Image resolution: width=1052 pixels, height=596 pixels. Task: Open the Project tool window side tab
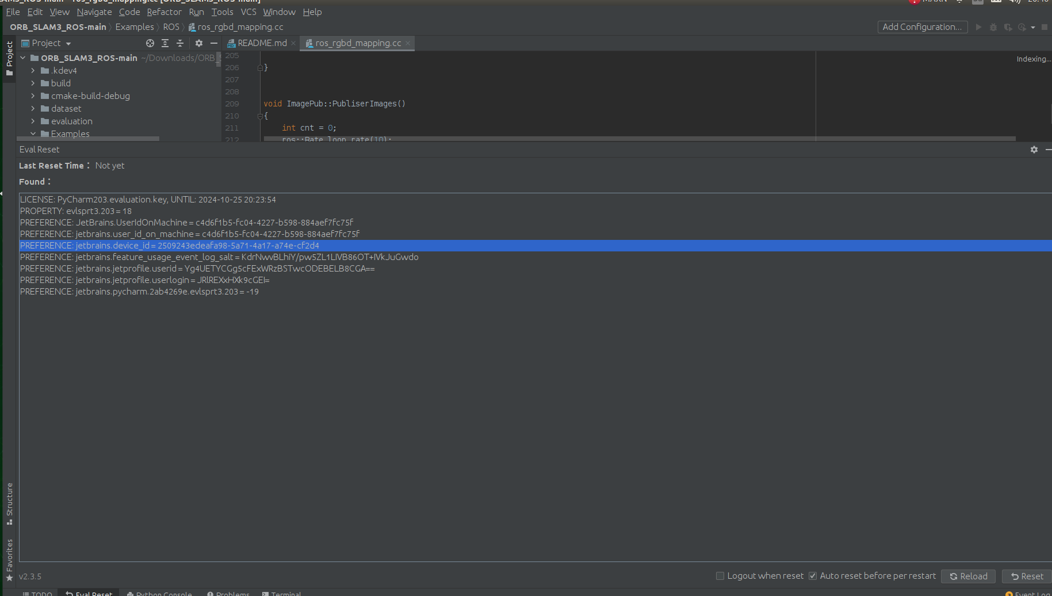[9, 58]
